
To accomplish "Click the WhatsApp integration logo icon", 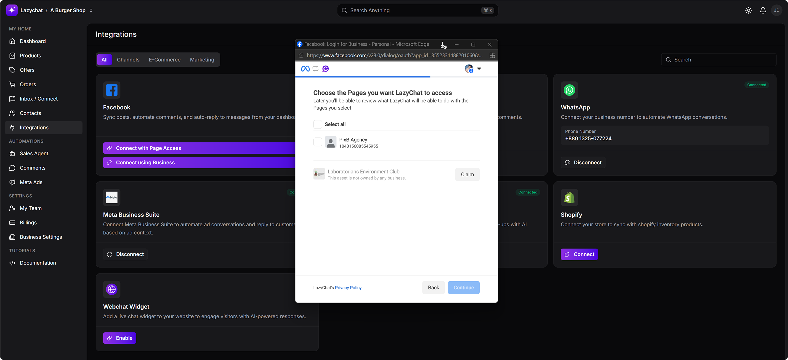I will [x=569, y=90].
